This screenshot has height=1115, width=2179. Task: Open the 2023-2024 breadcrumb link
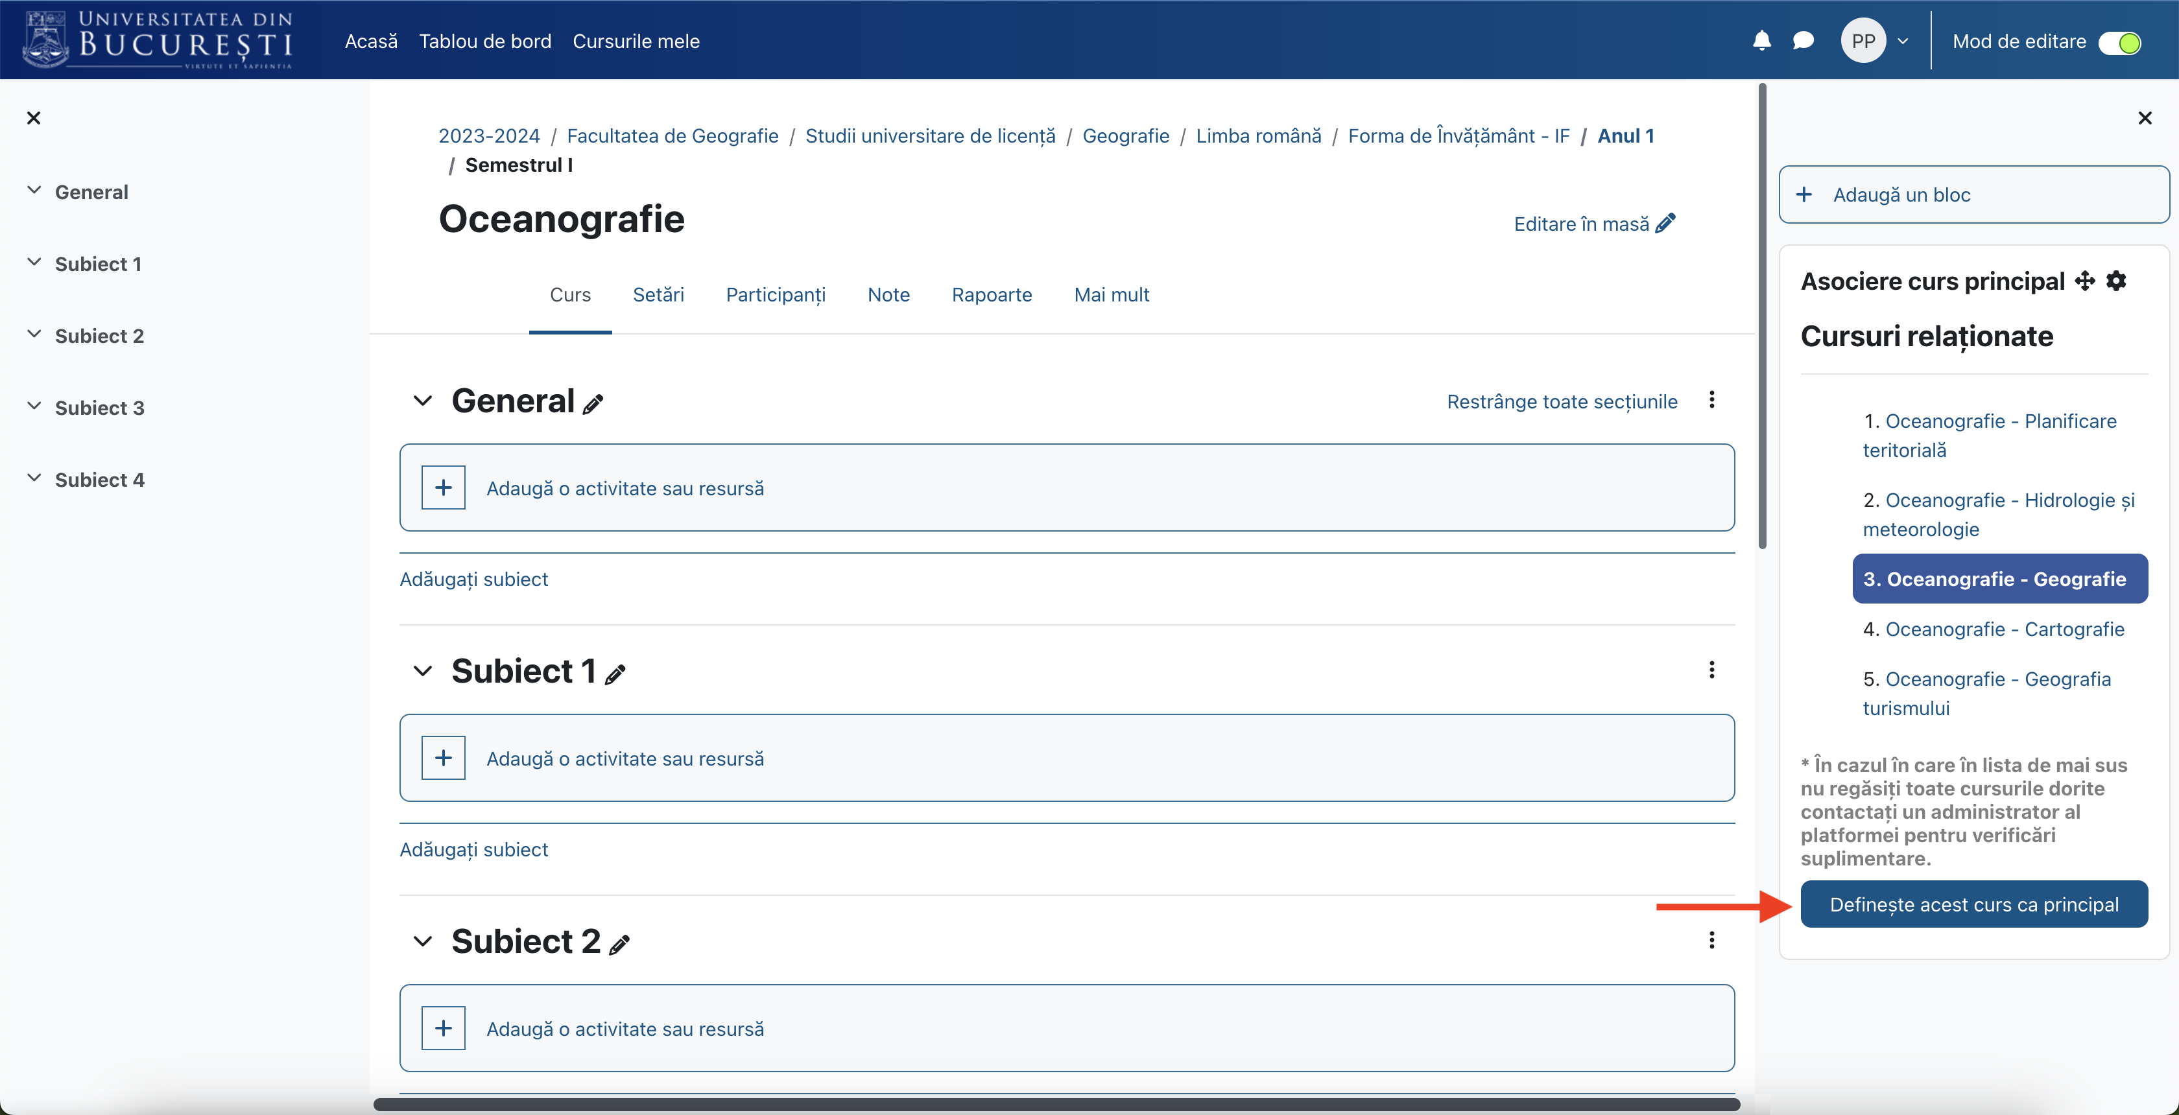(x=489, y=136)
